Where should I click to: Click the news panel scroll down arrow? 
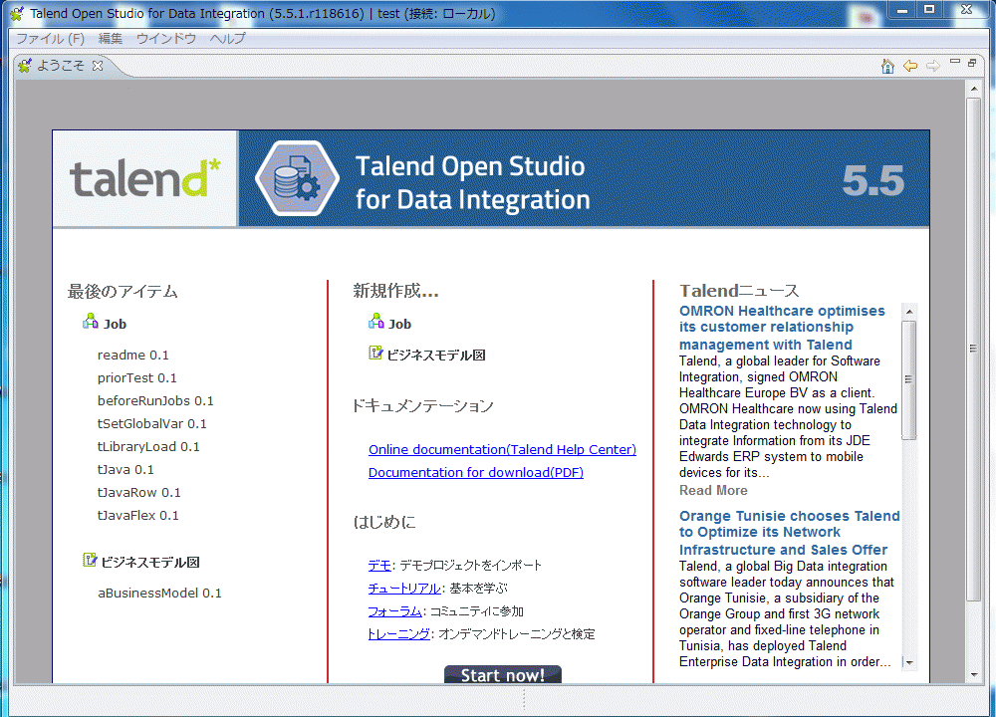point(909,662)
